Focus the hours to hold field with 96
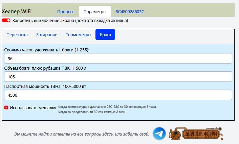239x144 pixels. point(118,58)
